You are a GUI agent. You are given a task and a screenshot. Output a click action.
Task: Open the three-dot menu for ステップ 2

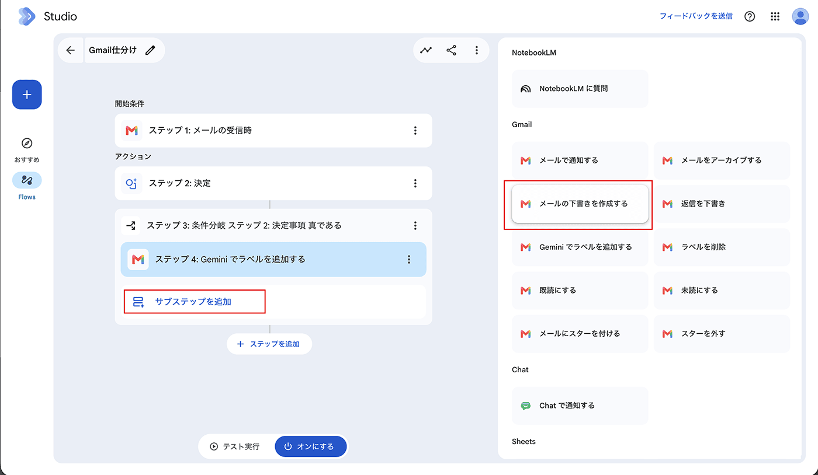[x=415, y=183]
